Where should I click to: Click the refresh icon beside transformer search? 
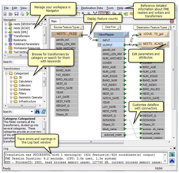coord(44,112)
